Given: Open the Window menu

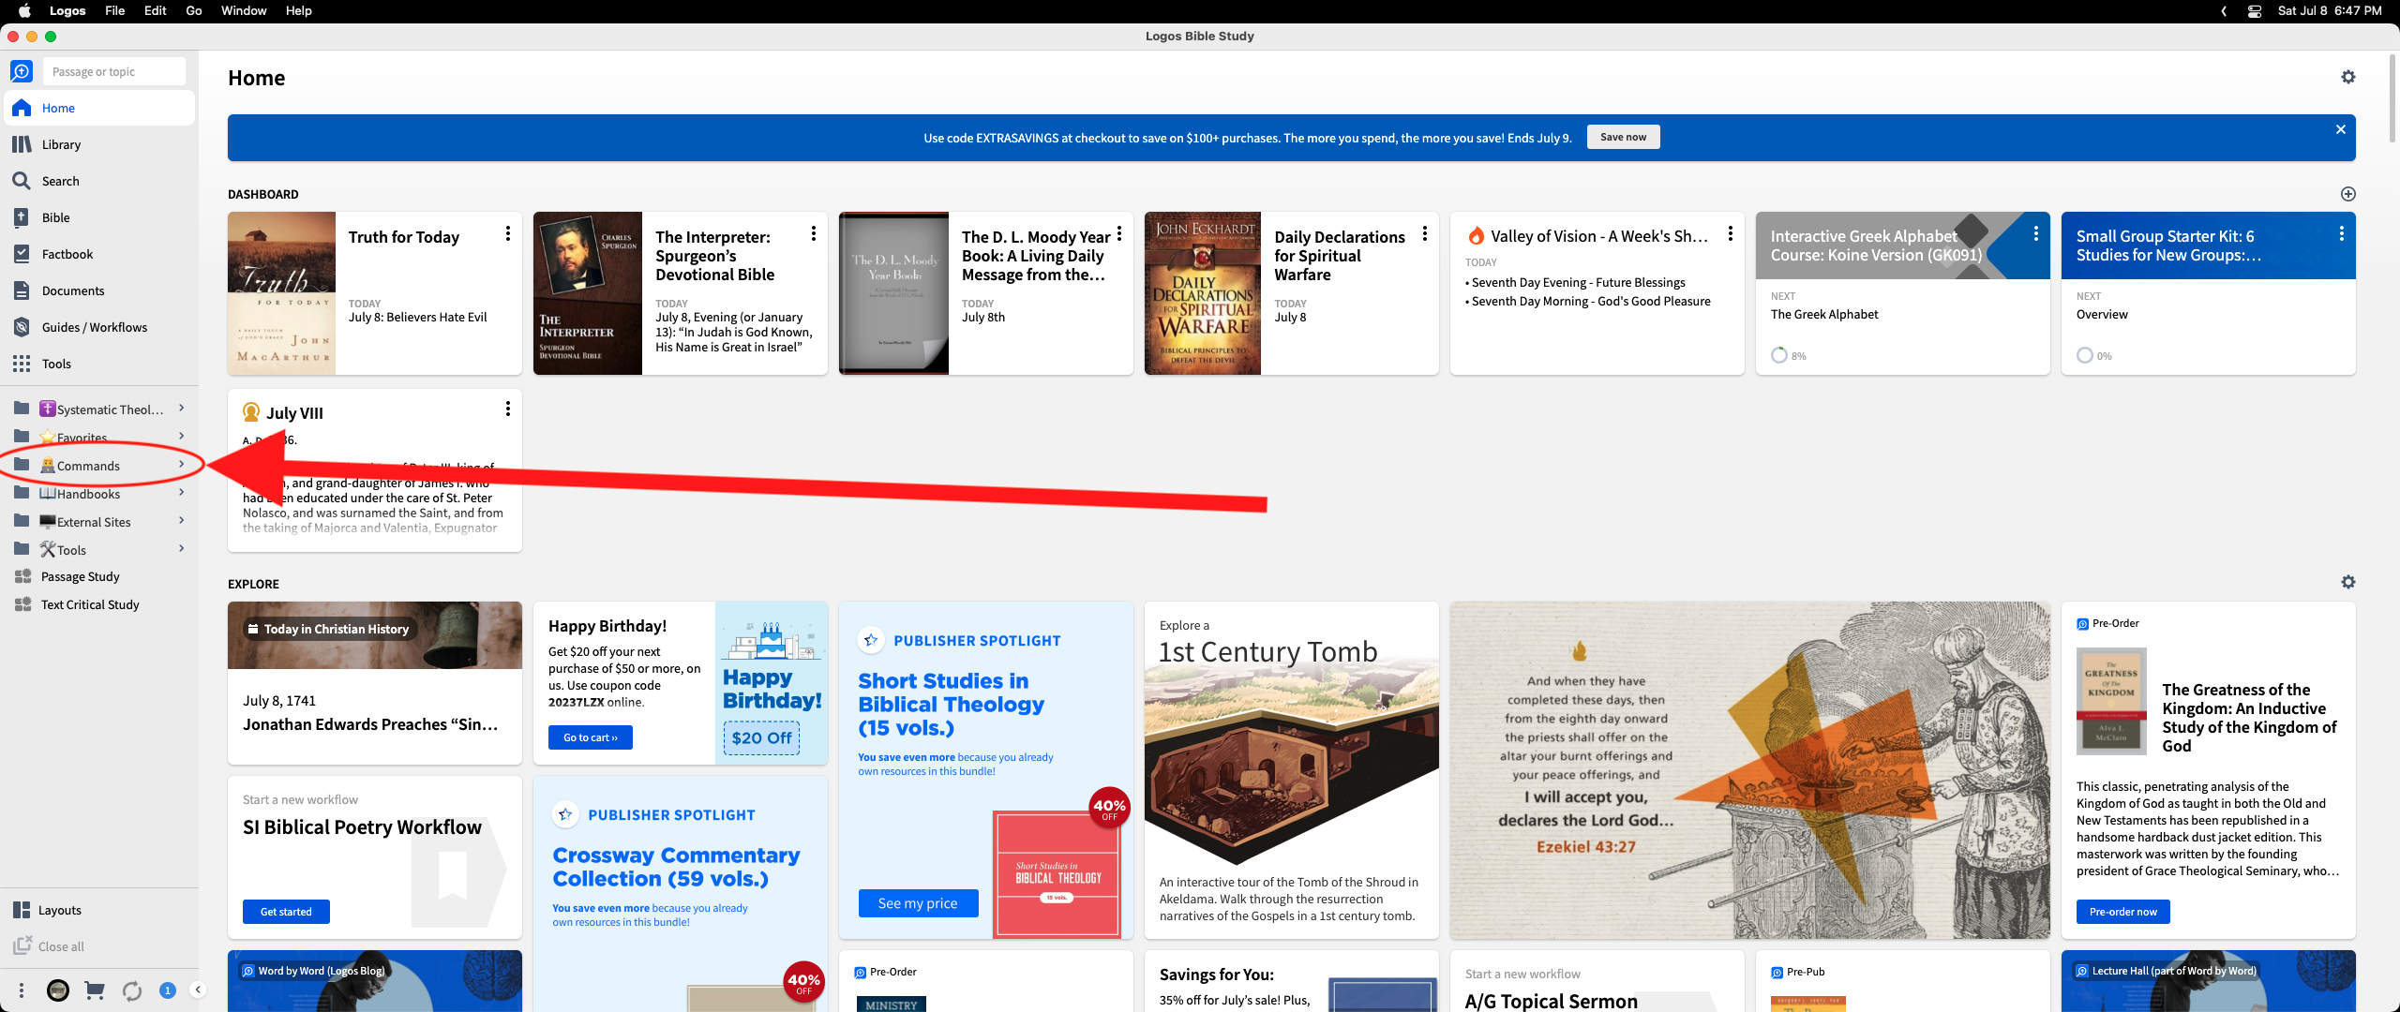Looking at the screenshot, I should (x=244, y=10).
